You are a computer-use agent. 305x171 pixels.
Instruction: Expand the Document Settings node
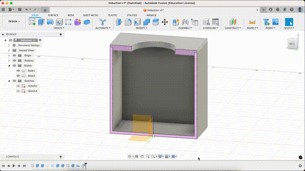pyautogui.click(x=9, y=45)
